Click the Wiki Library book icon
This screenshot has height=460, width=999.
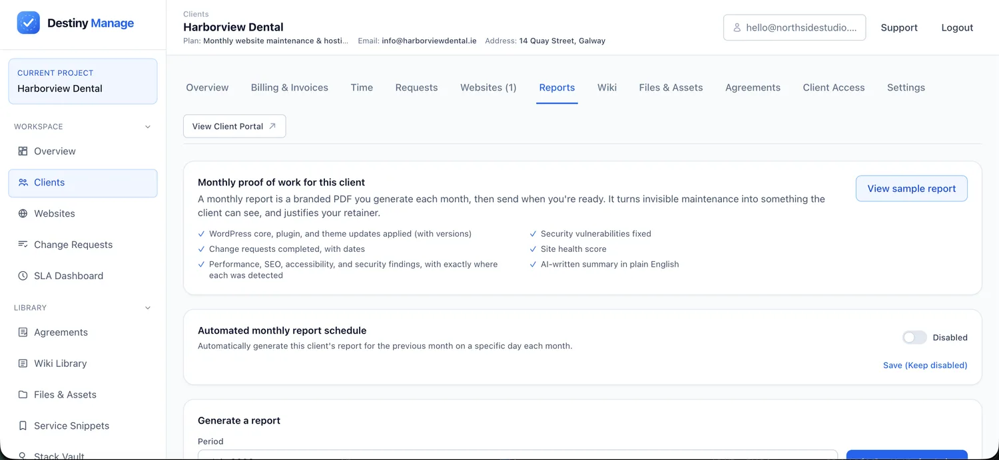(x=23, y=364)
